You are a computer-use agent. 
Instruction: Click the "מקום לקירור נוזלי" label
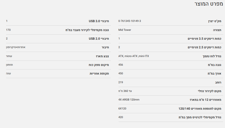(209, 91)
